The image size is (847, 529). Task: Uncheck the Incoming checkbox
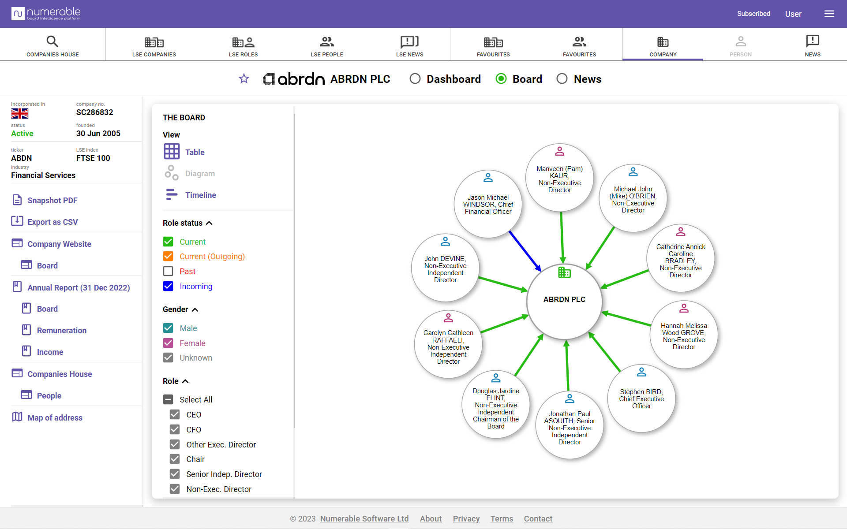(168, 286)
